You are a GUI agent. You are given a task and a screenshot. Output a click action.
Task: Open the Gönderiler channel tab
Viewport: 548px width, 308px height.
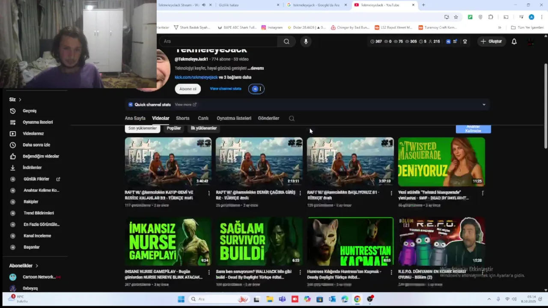tap(268, 118)
